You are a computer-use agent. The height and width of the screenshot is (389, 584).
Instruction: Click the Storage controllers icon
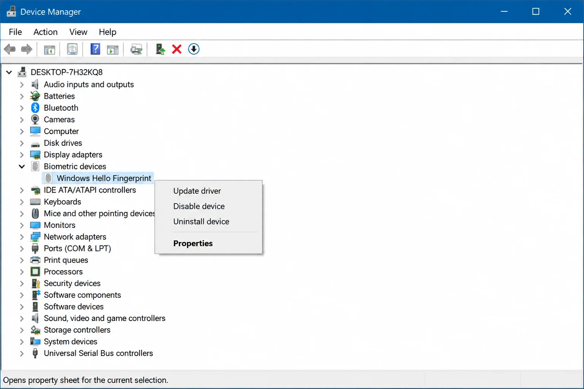click(35, 330)
